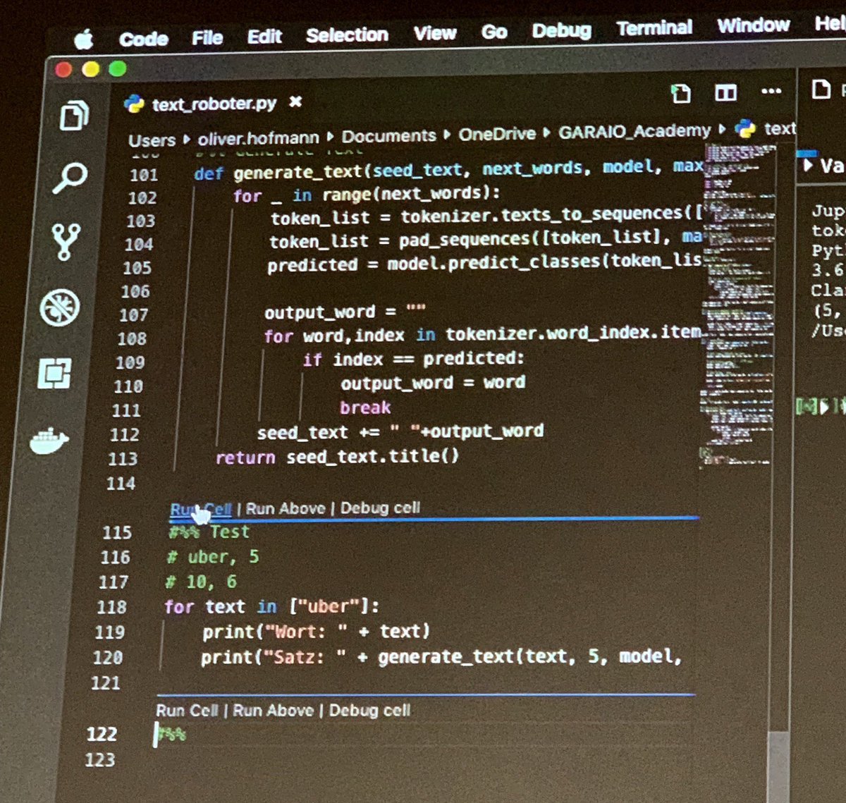
Task: Open the Explorer view in activity bar
Action: point(74,116)
